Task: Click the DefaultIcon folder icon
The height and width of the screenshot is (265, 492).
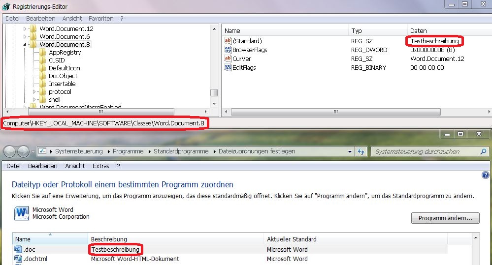Action: (43, 68)
